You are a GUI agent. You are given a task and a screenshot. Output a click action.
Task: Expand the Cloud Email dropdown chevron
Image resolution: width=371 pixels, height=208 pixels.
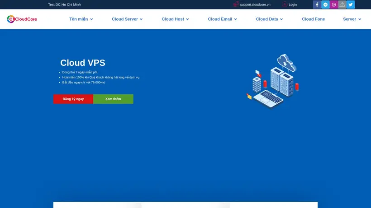(235, 19)
